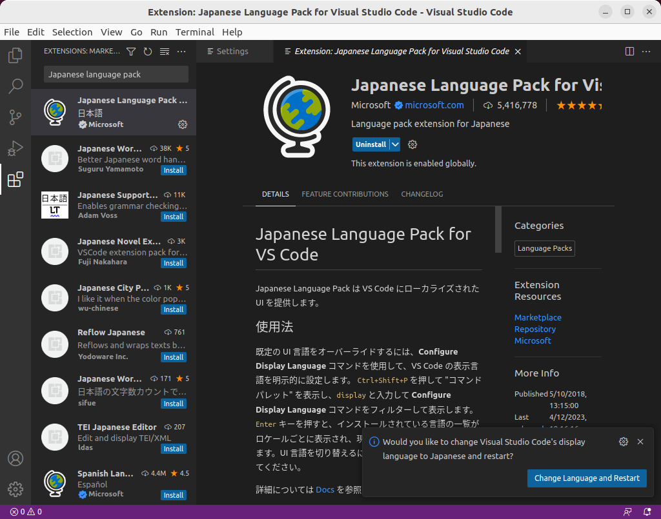This screenshot has width=661, height=519.
Task: Install Japanese Word Handler by Suguru Yamamoto
Action: [x=173, y=170]
